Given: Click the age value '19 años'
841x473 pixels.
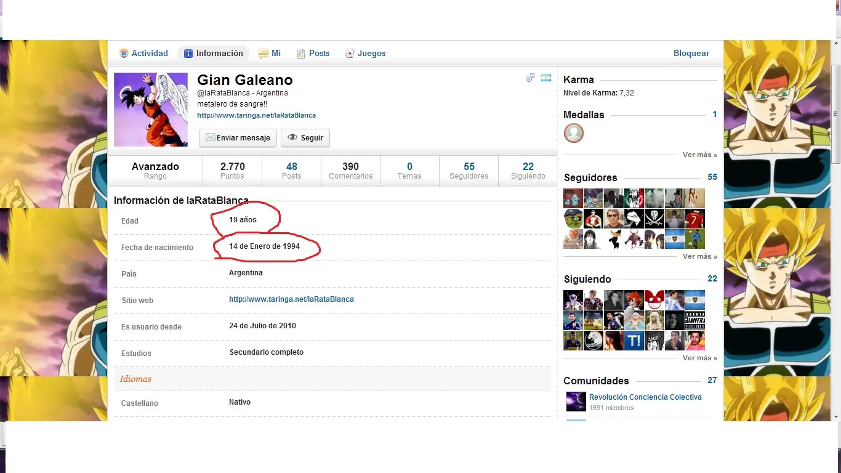Looking at the screenshot, I should pos(243,219).
